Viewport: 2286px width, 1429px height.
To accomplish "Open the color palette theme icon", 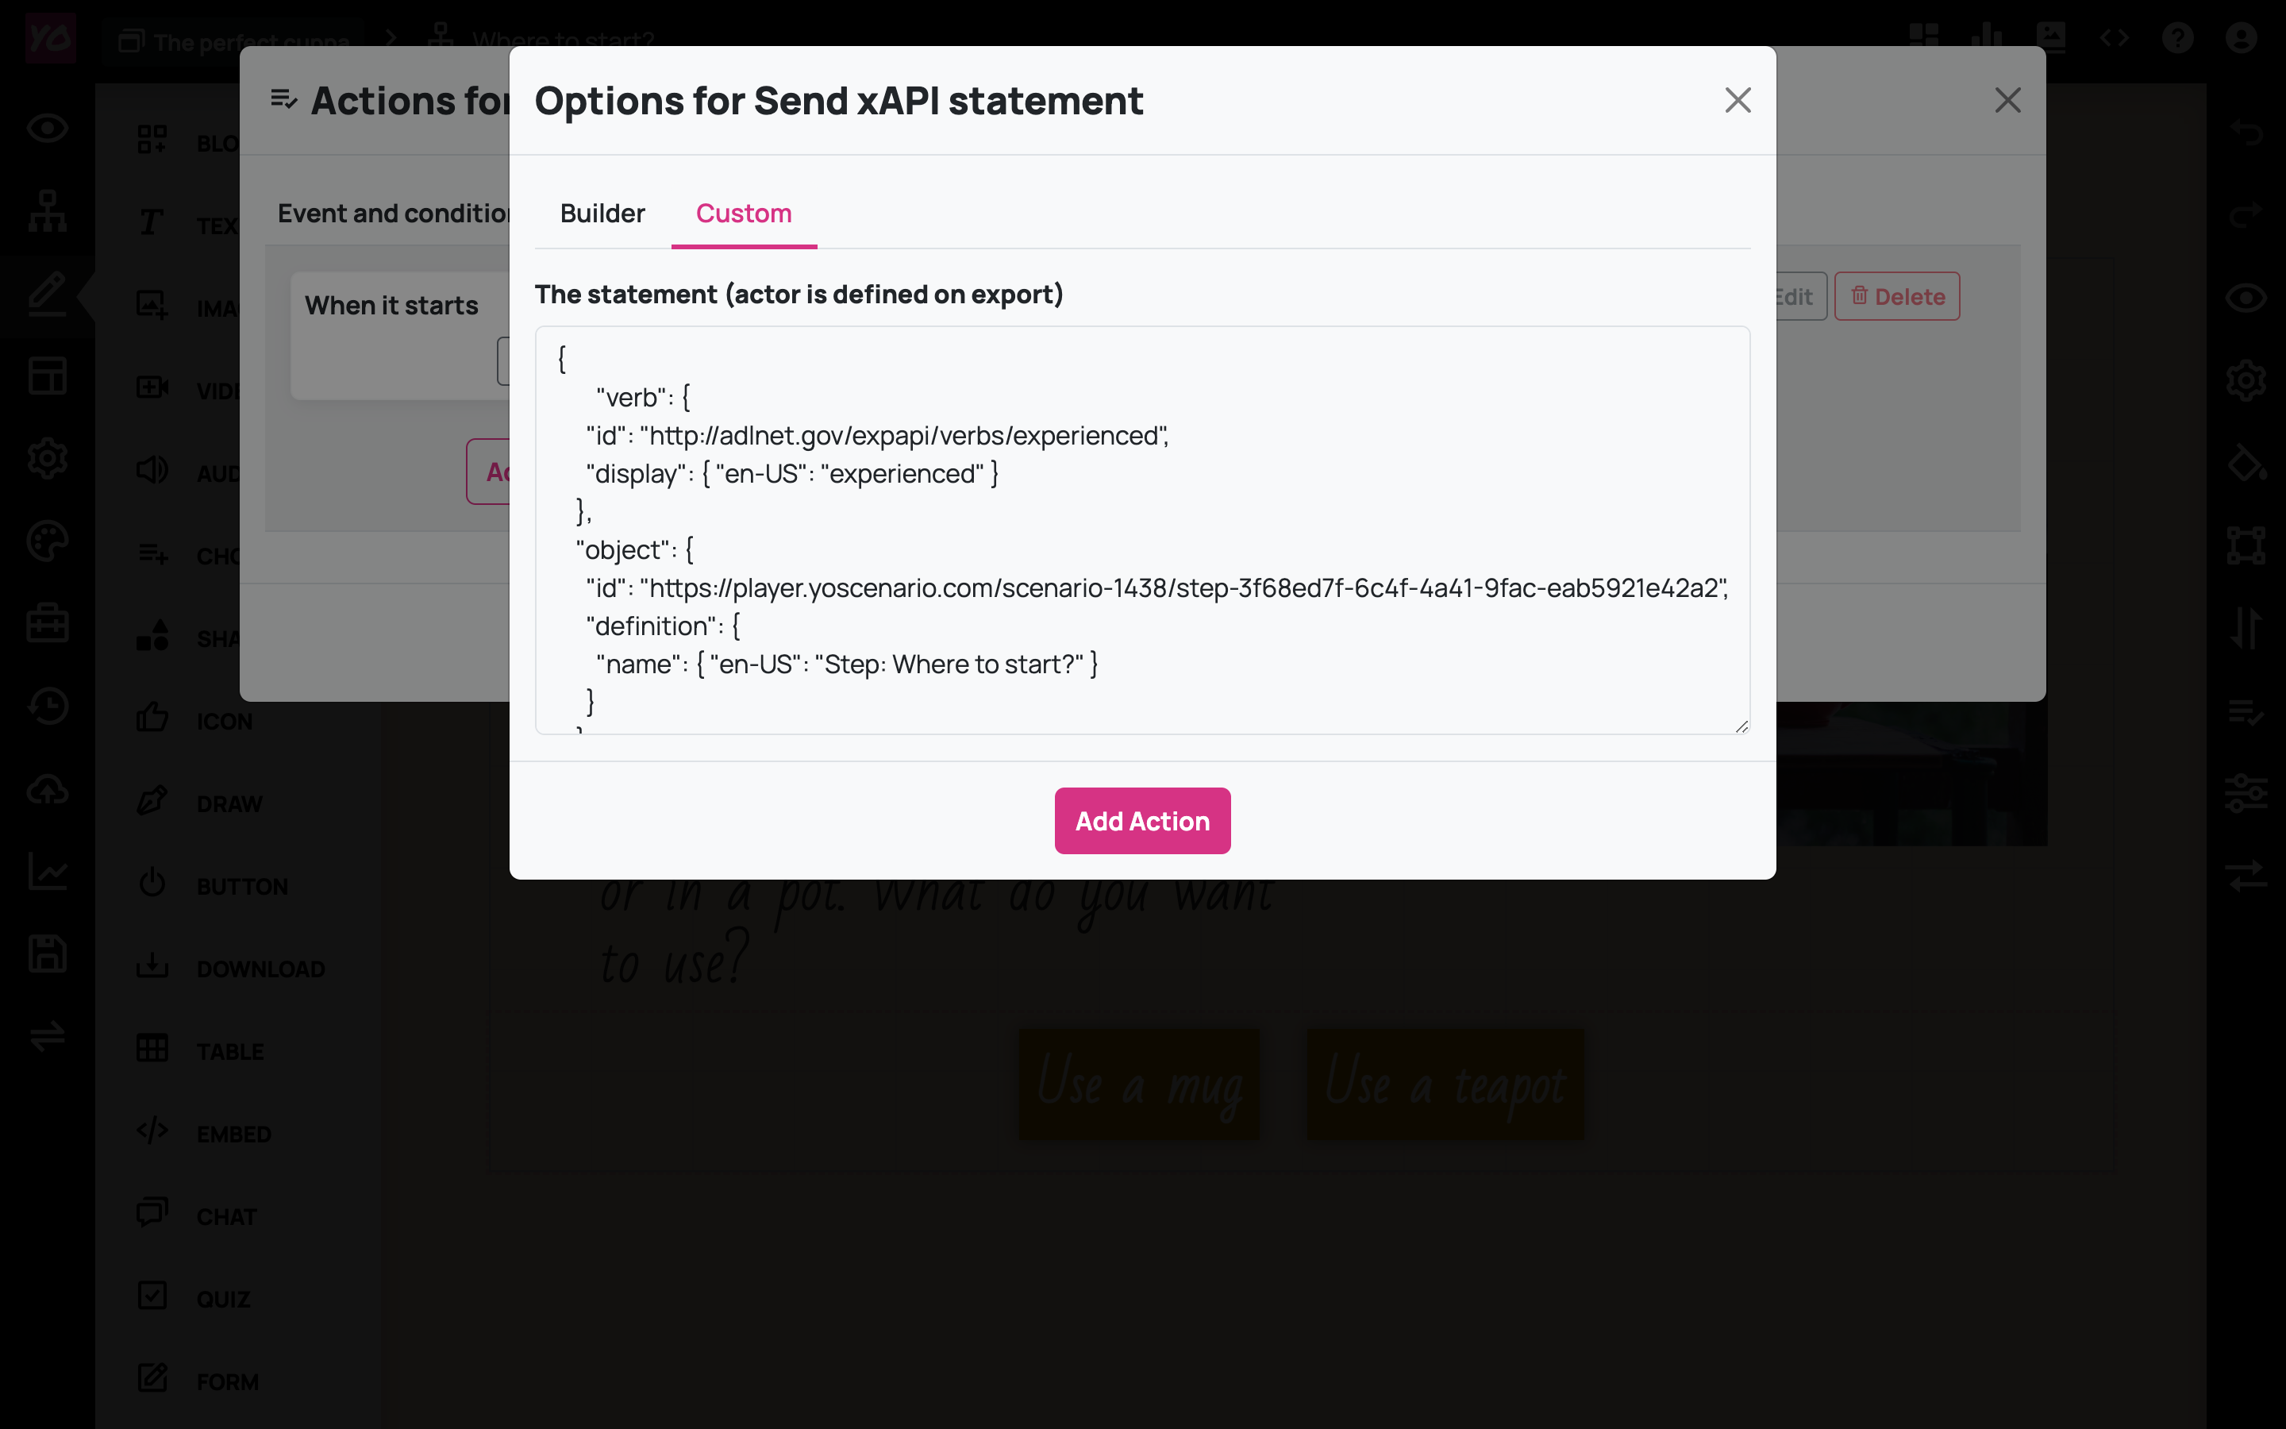I will coord(48,541).
